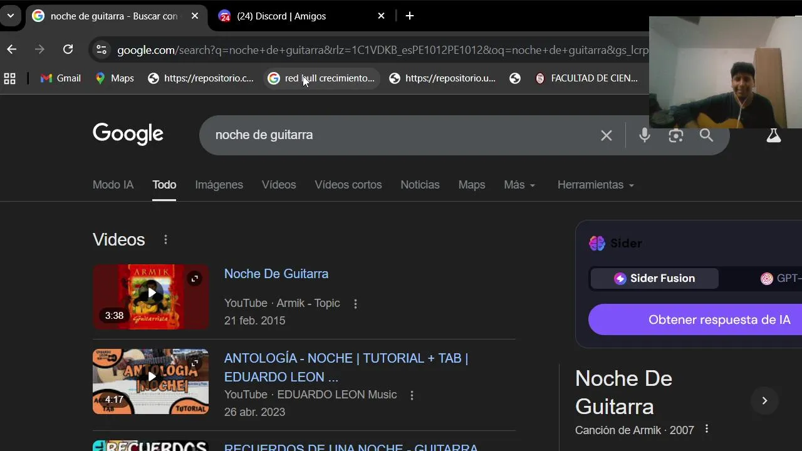This screenshot has width=802, height=451.
Task: Click Obtener respuesta de IA button
Action: (695, 319)
